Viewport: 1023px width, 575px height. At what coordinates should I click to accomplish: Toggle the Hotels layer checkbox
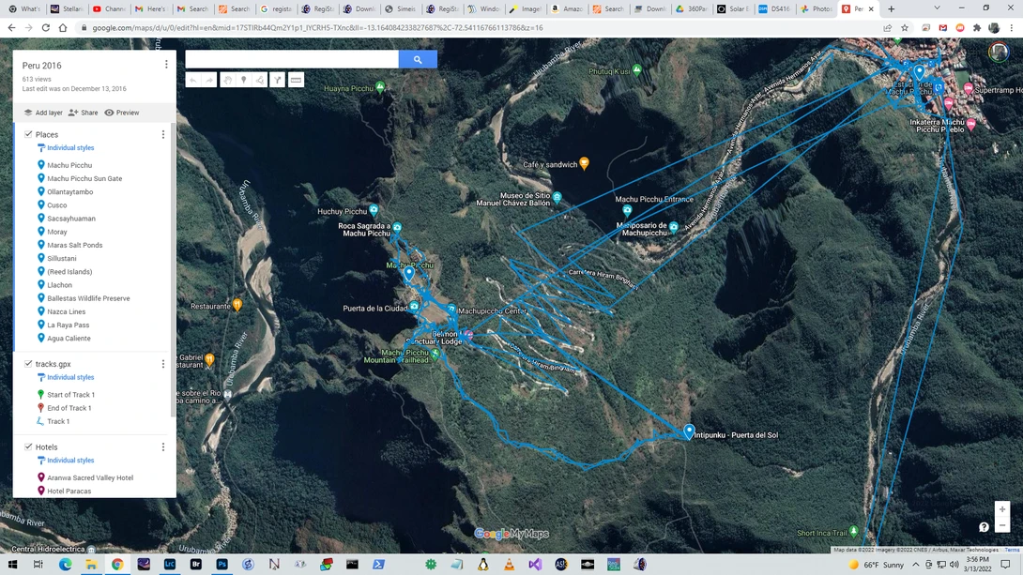click(28, 447)
